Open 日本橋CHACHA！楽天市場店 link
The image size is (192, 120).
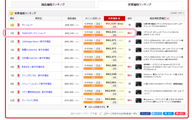[36, 58]
